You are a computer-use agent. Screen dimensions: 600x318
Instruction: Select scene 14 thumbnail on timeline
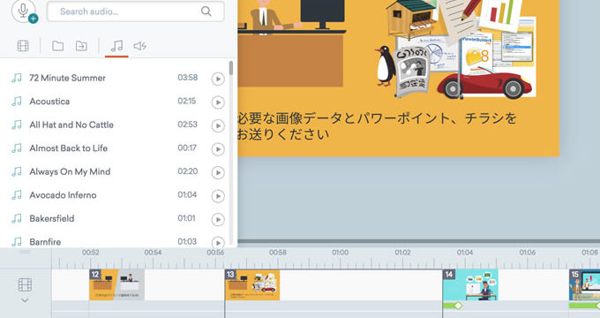click(x=470, y=284)
